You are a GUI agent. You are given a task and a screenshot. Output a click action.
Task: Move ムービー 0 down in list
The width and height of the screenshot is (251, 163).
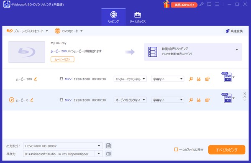pos(245,100)
